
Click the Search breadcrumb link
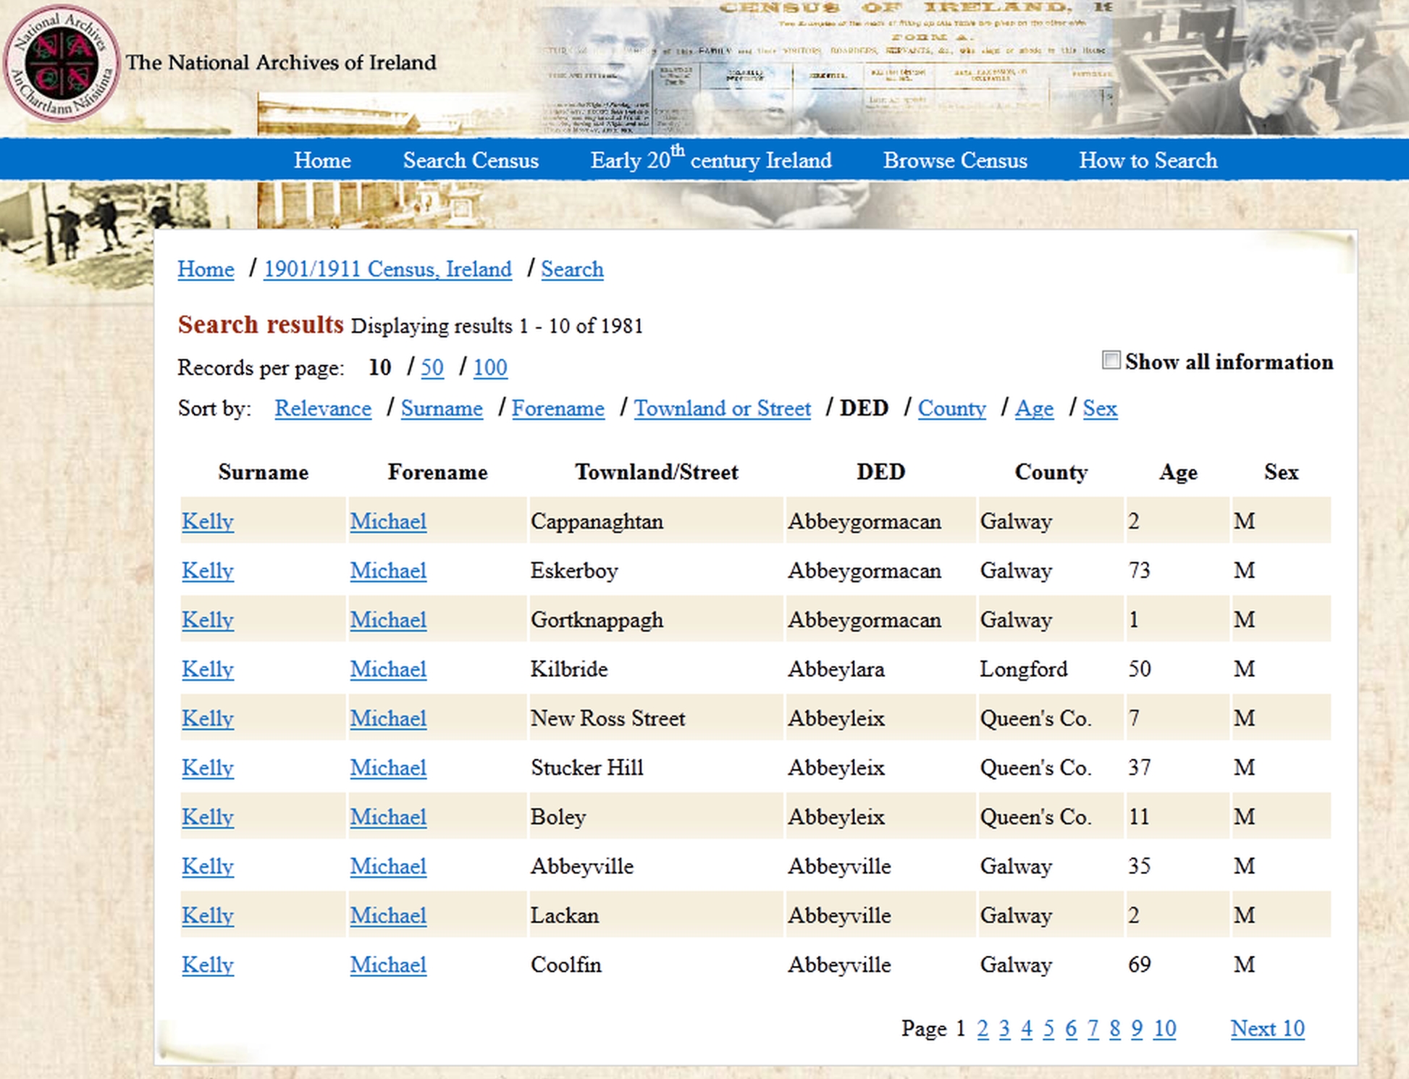click(x=572, y=269)
